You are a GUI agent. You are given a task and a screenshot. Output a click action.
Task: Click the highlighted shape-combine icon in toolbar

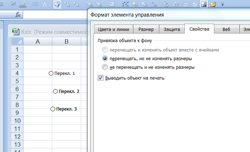pyautogui.click(x=57, y=5)
